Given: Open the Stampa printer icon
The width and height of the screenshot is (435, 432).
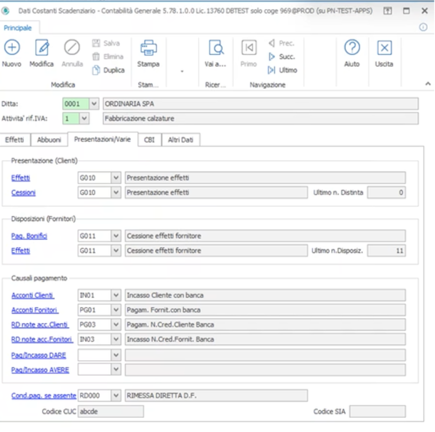Looking at the screenshot, I should [148, 48].
